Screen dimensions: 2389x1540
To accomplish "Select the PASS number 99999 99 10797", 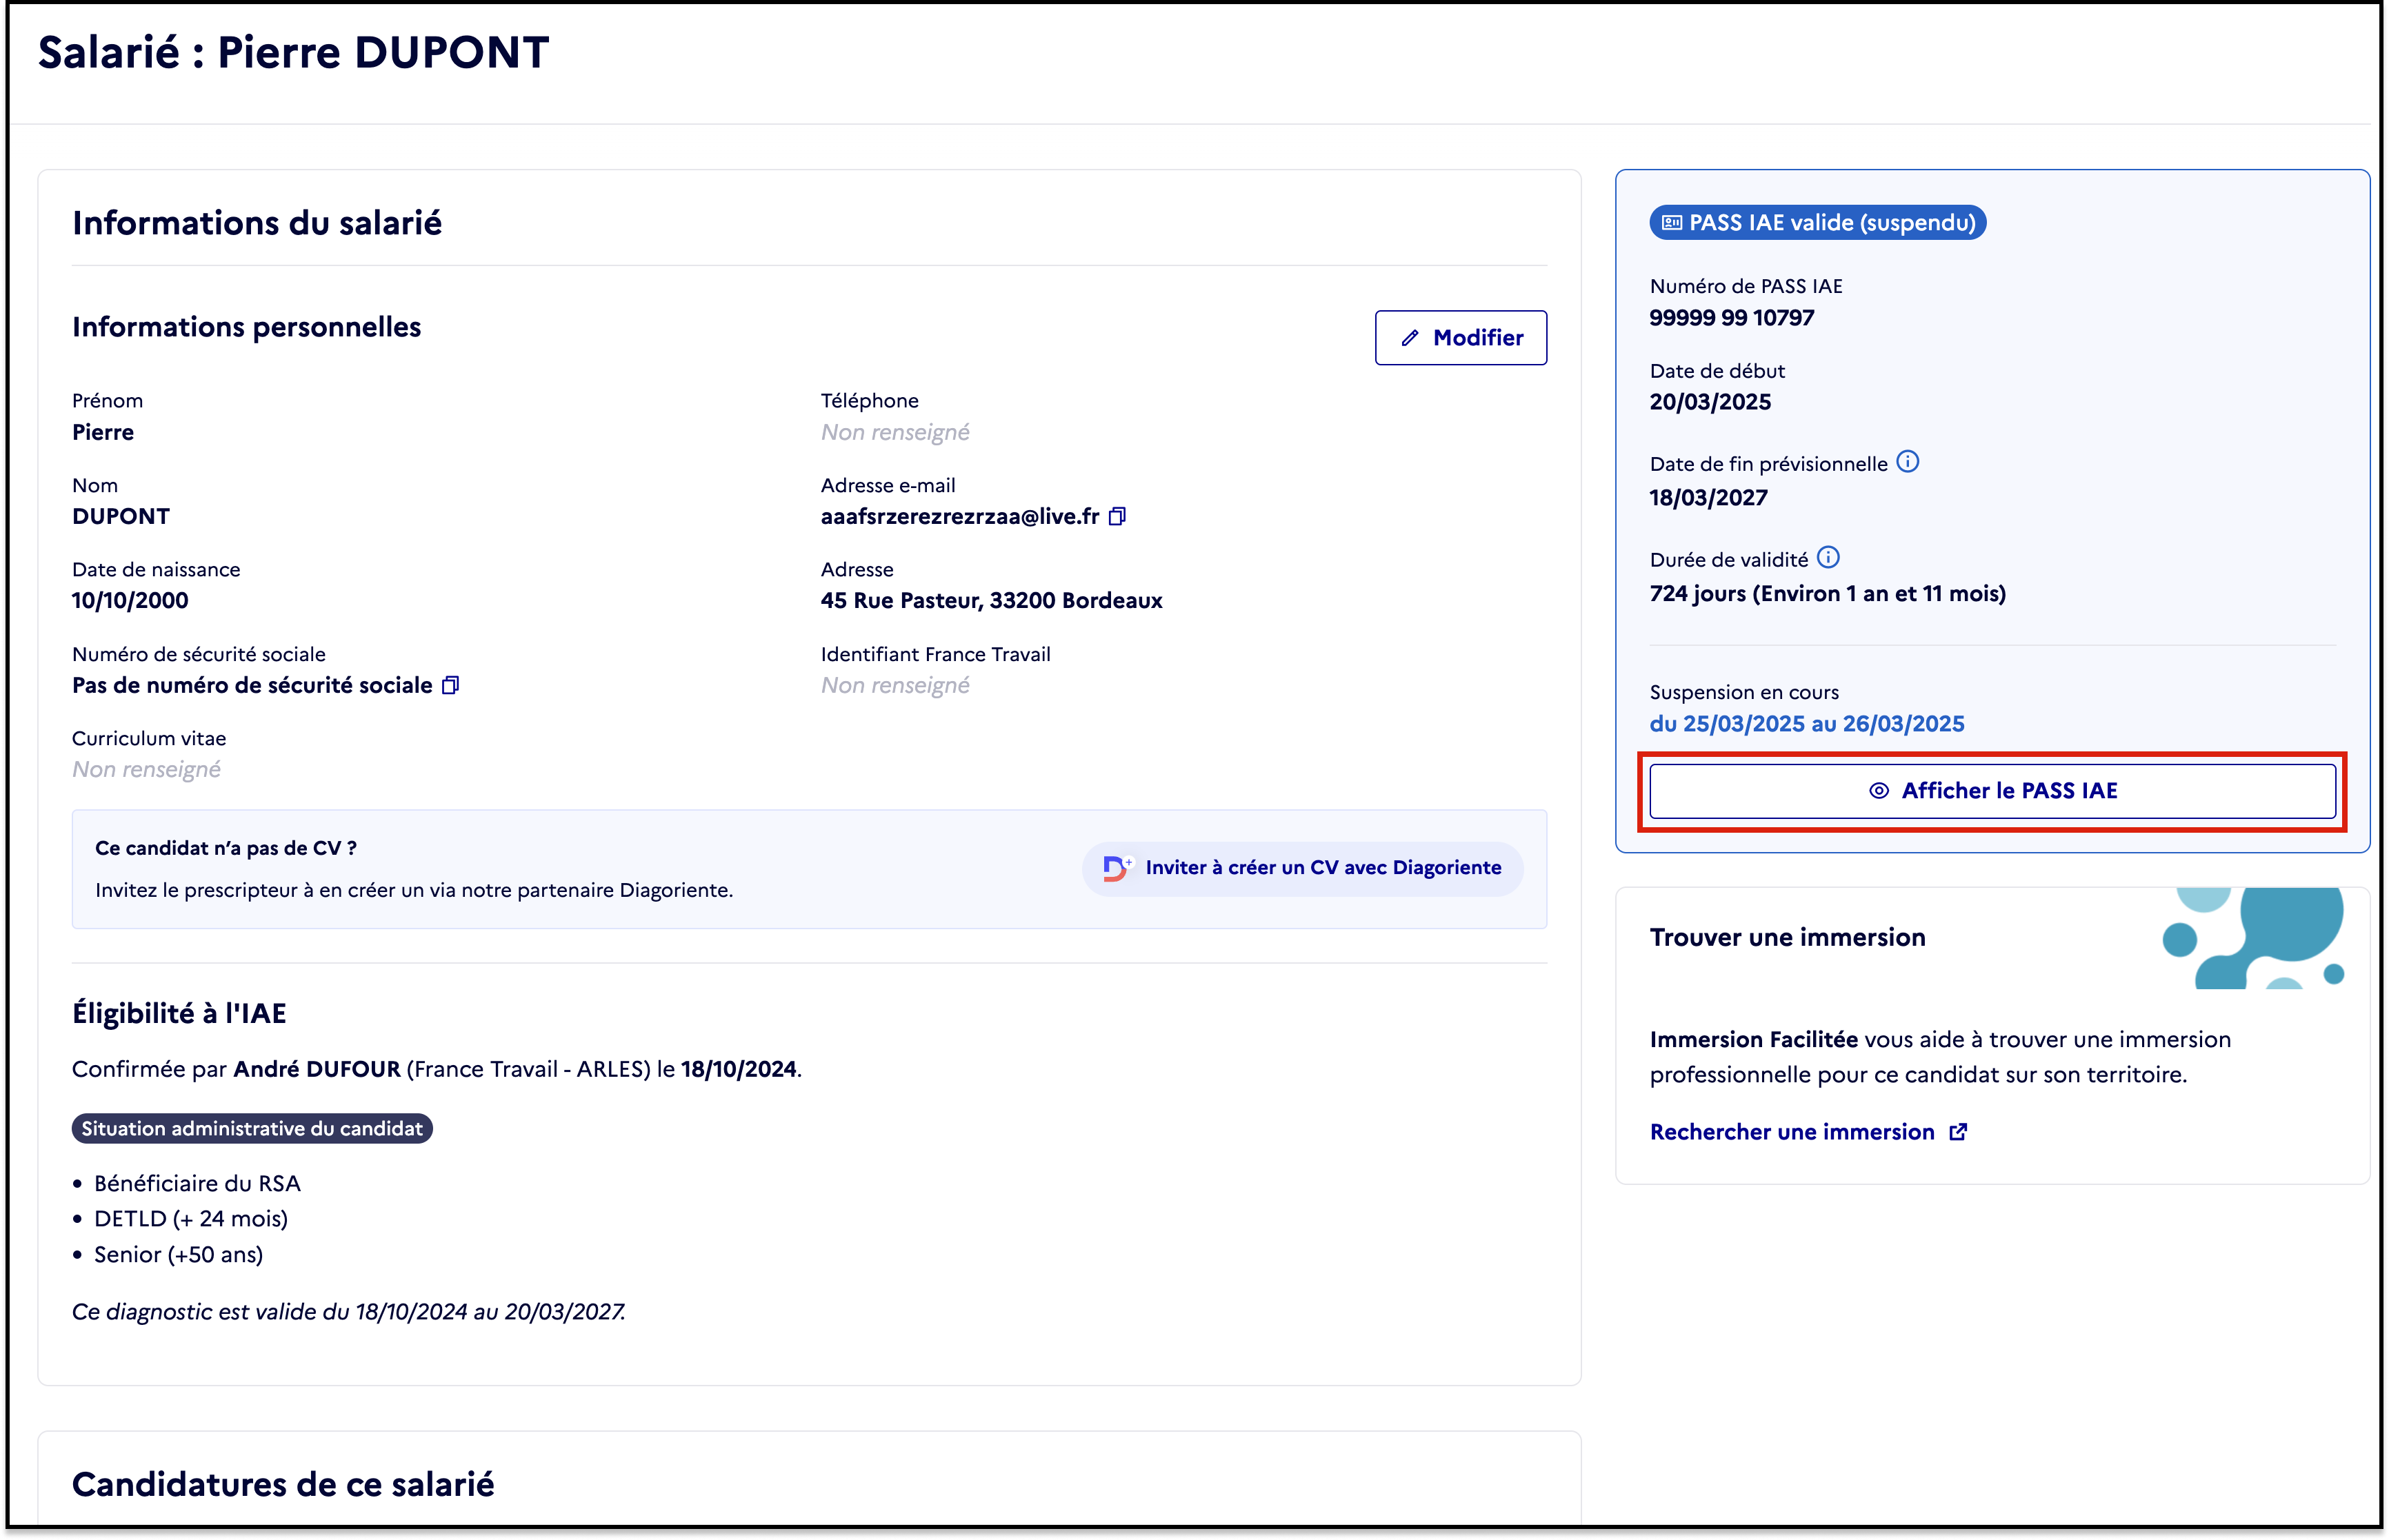I will [x=1732, y=318].
